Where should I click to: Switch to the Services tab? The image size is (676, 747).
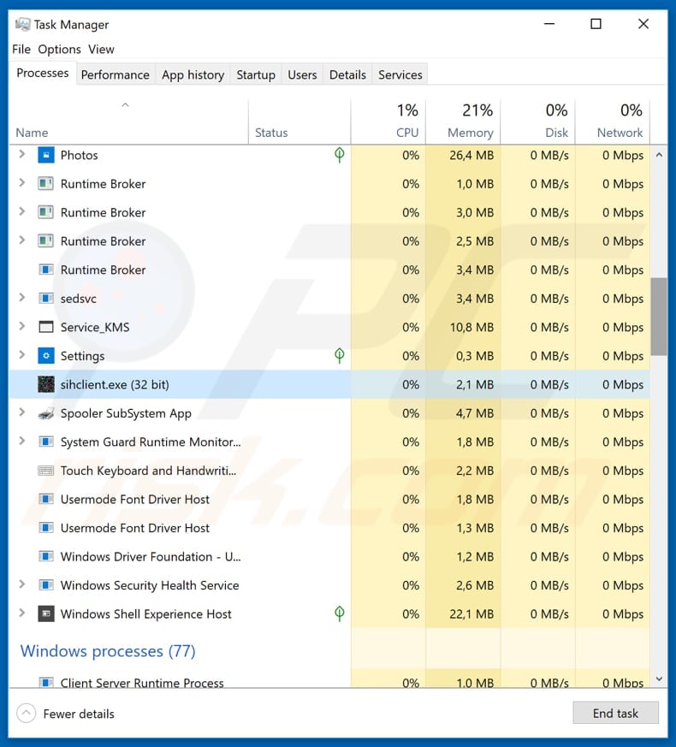[400, 74]
